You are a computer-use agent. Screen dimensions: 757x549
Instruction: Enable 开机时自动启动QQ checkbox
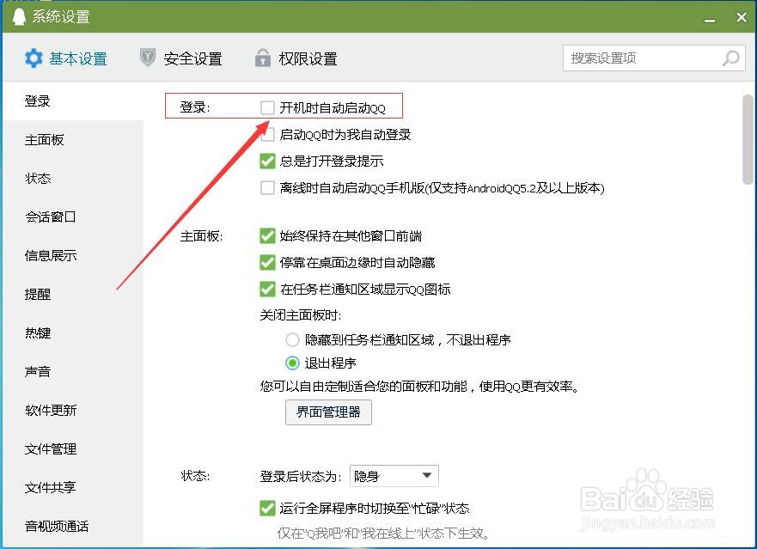(x=267, y=107)
